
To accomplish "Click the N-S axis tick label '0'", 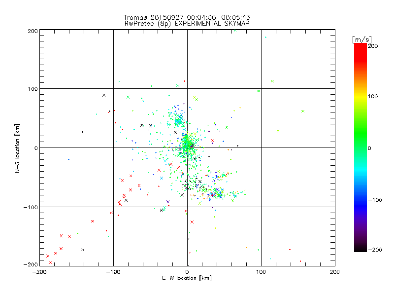I will 36,148.
